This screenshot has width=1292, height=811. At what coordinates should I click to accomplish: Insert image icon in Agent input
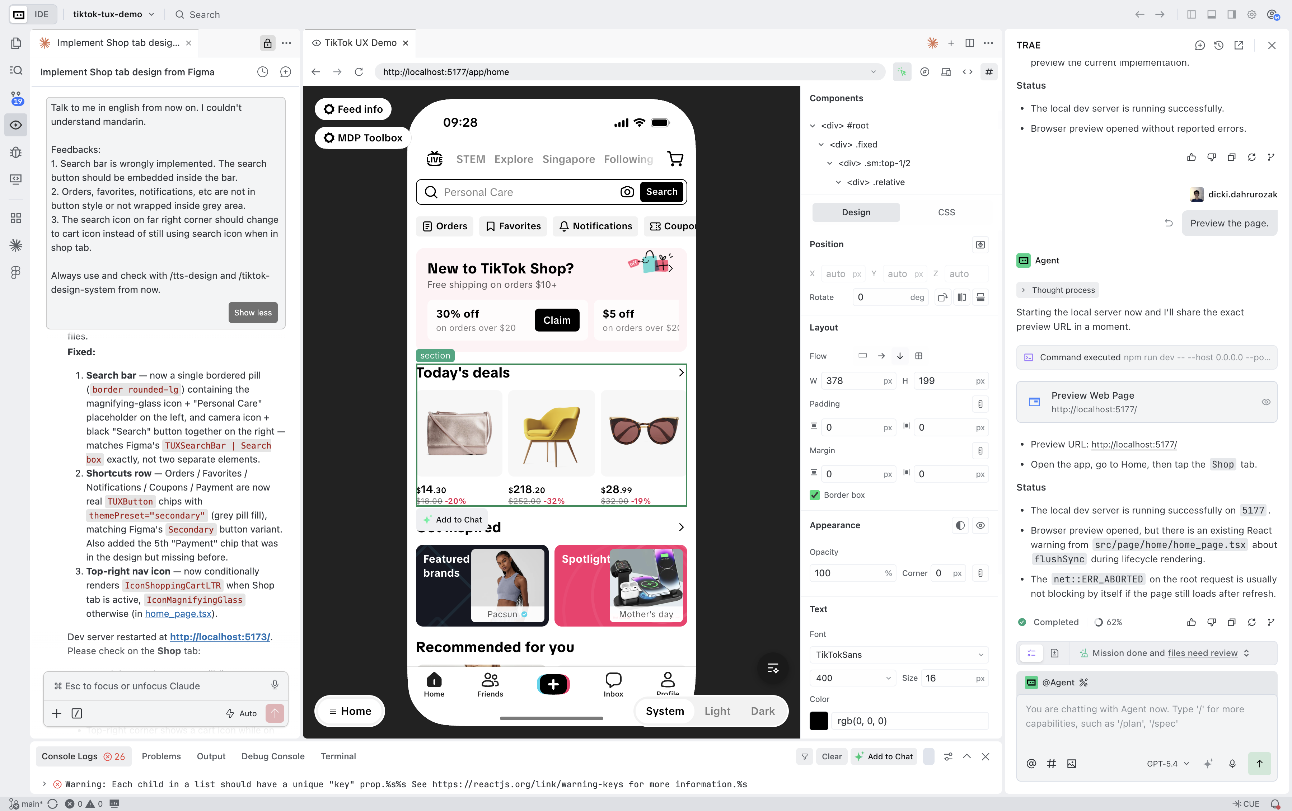click(1072, 764)
